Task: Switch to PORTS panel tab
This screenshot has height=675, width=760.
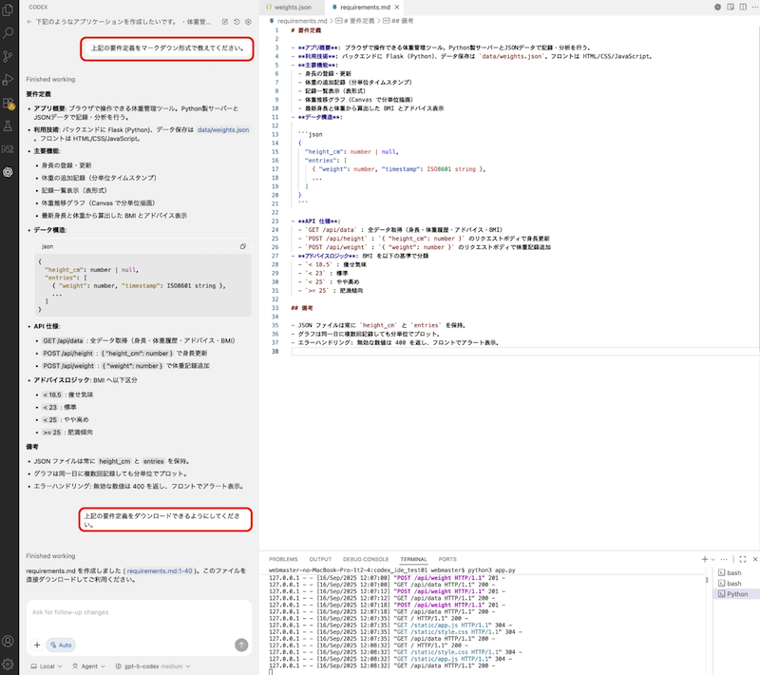Action: (x=447, y=559)
